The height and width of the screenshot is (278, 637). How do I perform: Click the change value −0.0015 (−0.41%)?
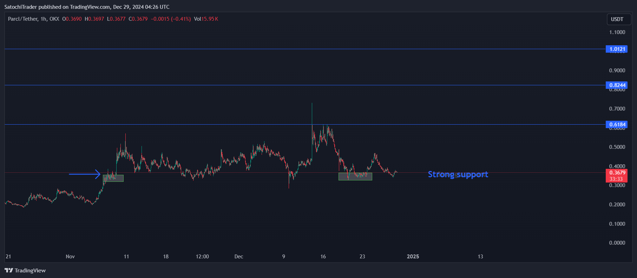click(171, 19)
